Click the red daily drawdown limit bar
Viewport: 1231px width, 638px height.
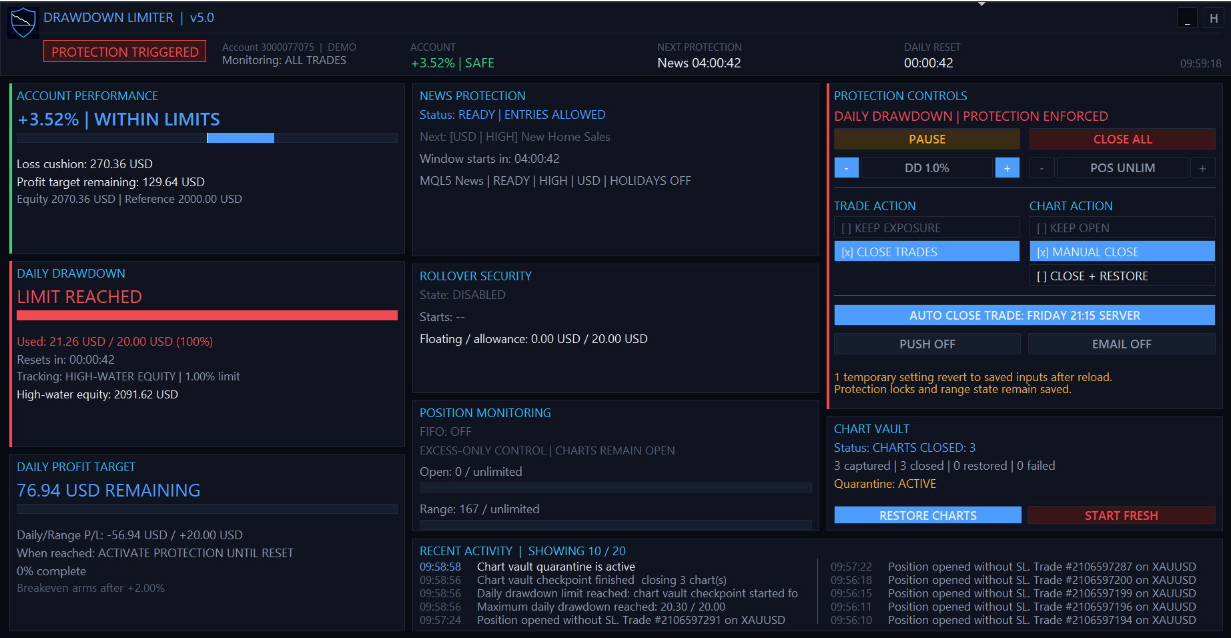207,315
